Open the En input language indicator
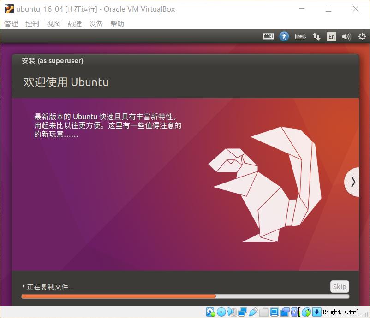 coord(332,36)
